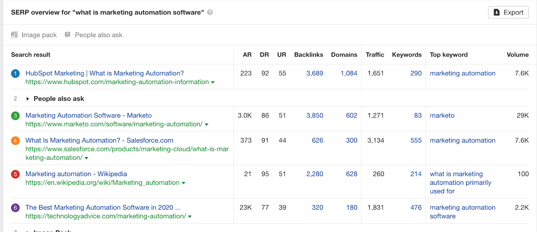537x232 pixels.
Task: Open Salesforce's 555 keywords link
Action: coord(416,141)
